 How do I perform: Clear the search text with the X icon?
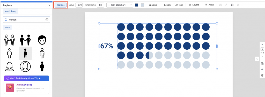point(47,20)
